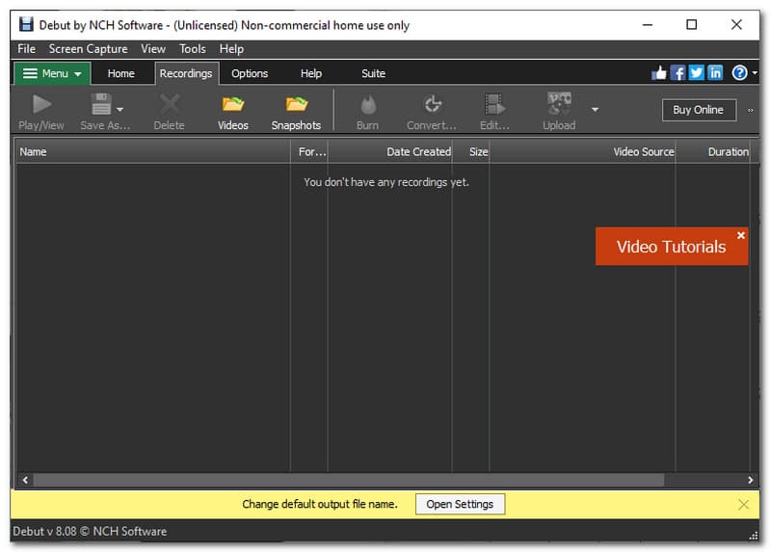The height and width of the screenshot is (553, 771).
Task: Click the horizontal scrollbar right arrow
Action: coord(750,480)
